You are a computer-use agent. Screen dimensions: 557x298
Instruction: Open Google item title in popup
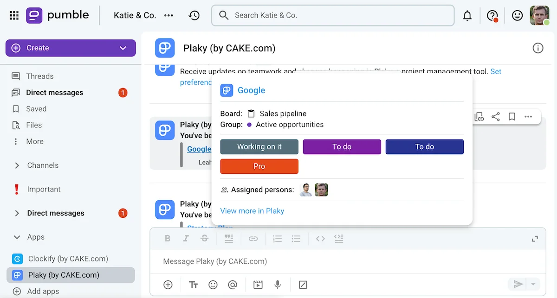[251, 90]
